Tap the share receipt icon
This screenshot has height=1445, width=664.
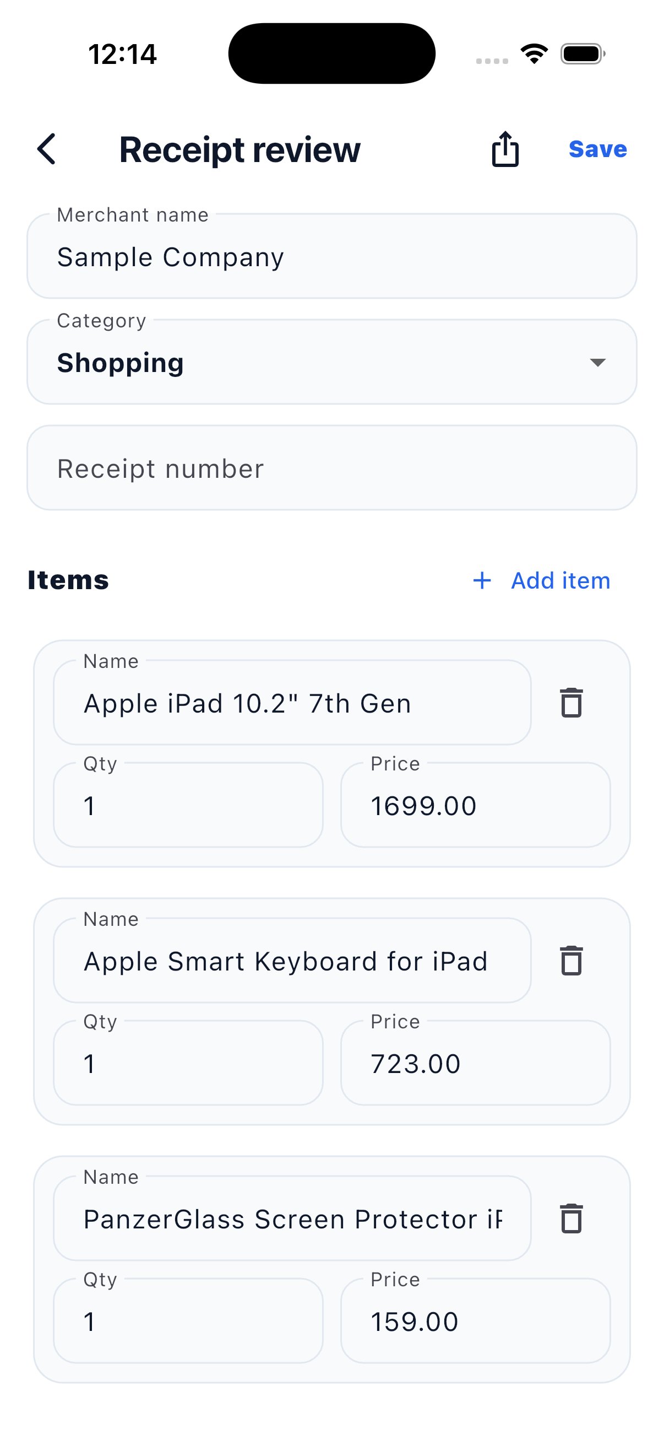[505, 149]
